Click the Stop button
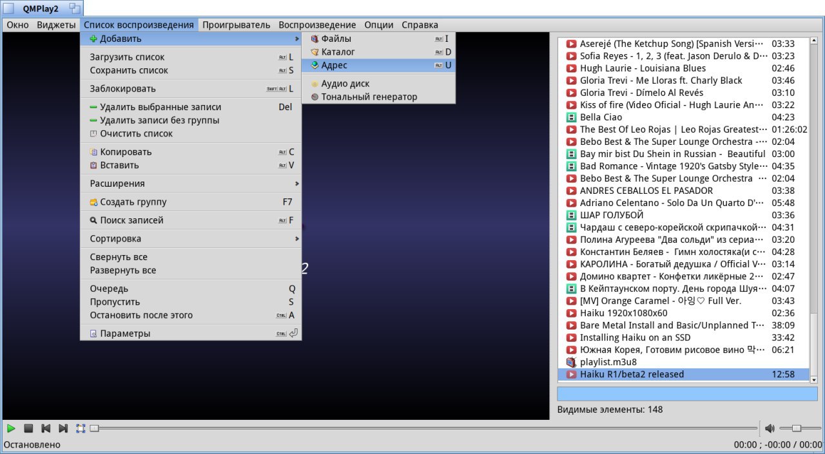 pyautogui.click(x=28, y=428)
